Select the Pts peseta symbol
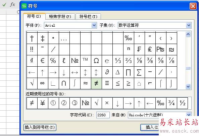199x136 pixels. (161, 49)
